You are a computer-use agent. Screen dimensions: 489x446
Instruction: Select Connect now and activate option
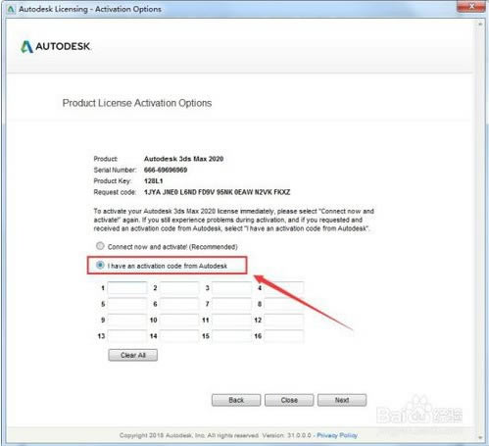(100, 246)
